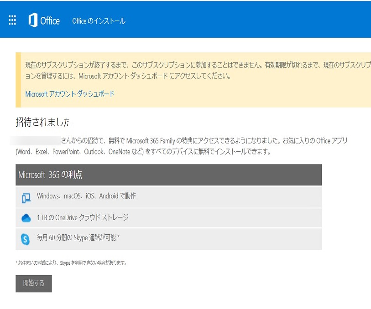The width and height of the screenshot is (371, 309).
Task: Click the OneDrive cloud icon
Action: pyautogui.click(x=26, y=218)
